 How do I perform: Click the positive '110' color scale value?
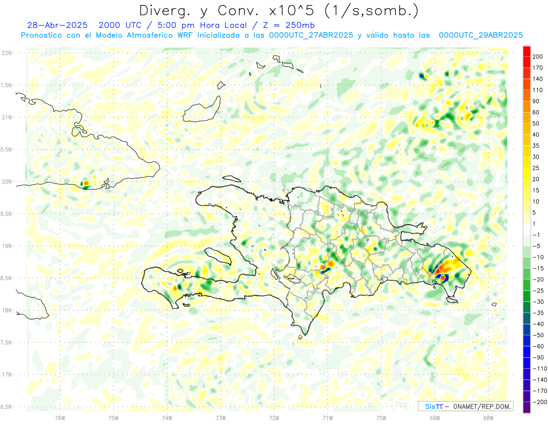tap(537, 90)
